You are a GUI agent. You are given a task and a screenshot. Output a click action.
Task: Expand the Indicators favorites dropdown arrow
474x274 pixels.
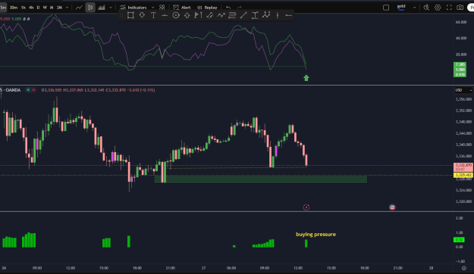(x=152, y=8)
